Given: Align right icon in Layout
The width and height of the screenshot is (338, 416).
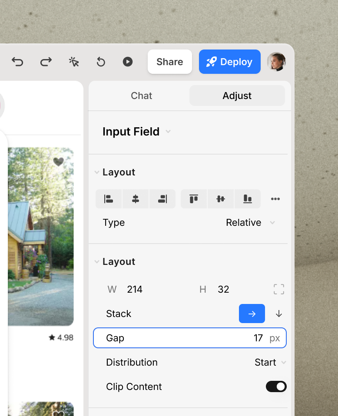Looking at the screenshot, I should 162,199.
